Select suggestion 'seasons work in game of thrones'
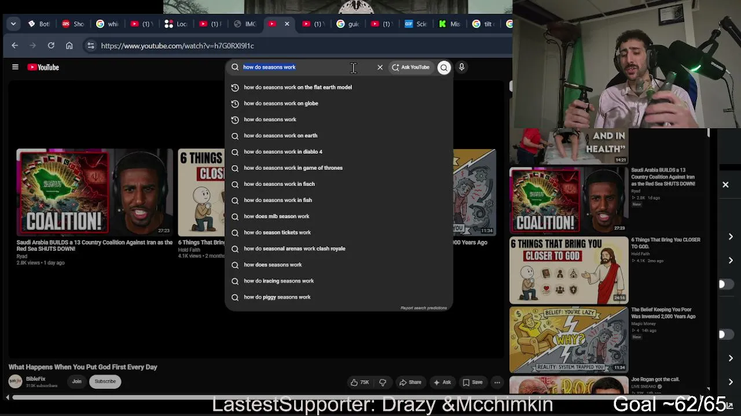The image size is (741, 416). [339, 168]
